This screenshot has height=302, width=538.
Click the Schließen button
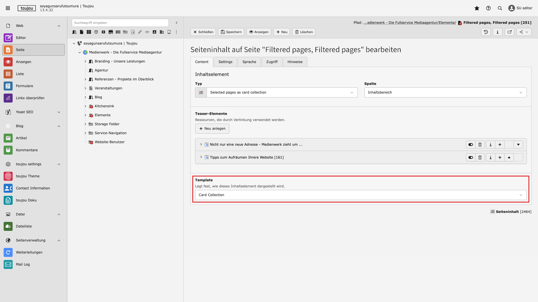pyautogui.click(x=203, y=32)
